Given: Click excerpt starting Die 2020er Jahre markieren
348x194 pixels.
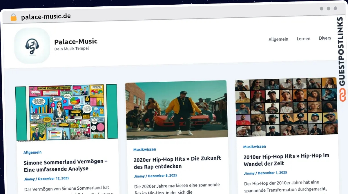Looking at the screenshot, I should tap(177, 188).
